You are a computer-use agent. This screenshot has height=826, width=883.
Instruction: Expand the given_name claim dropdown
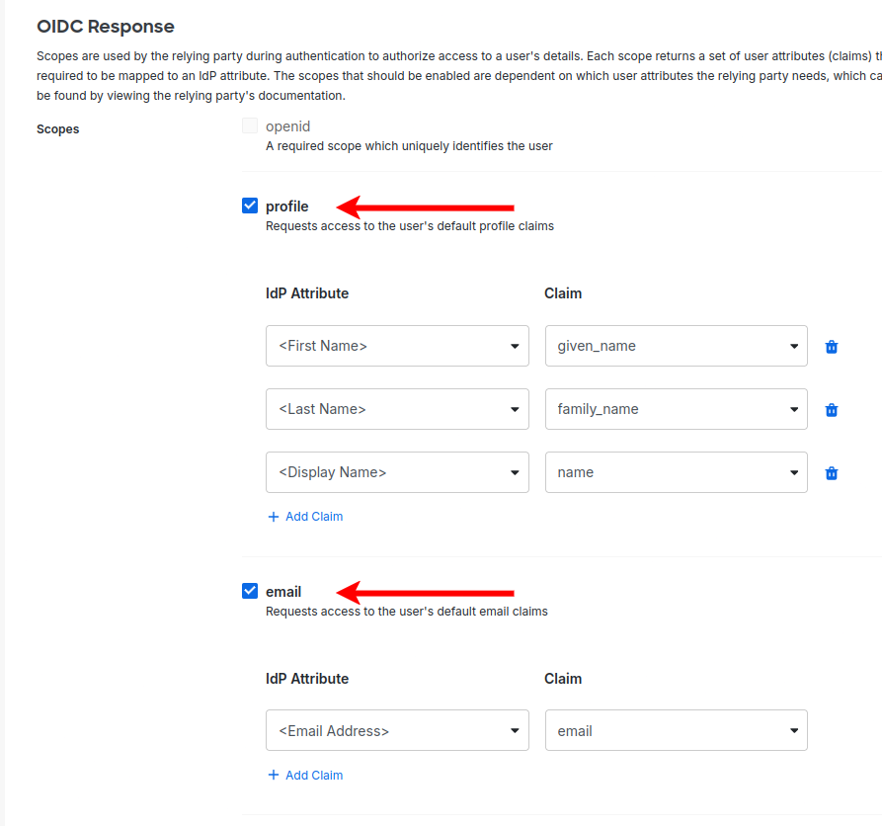click(x=676, y=346)
